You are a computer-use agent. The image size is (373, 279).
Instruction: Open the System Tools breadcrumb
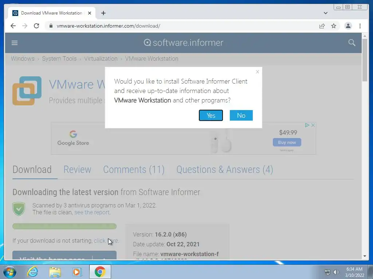click(x=59, y=58)
